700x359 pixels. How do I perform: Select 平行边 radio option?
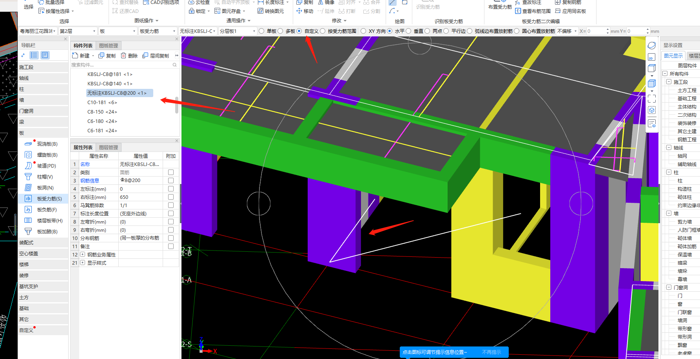(446, 31)
